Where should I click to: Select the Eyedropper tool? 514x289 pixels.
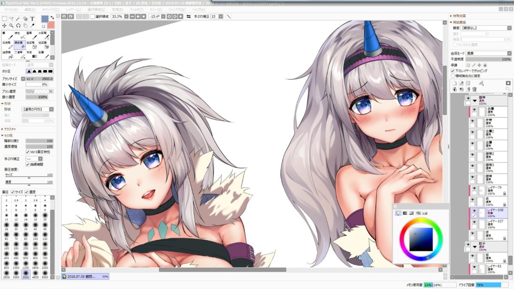[32, 26]
